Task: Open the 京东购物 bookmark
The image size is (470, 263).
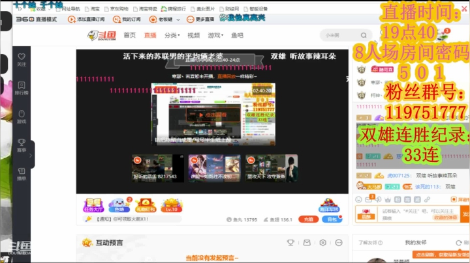Action: click(116, 9)
